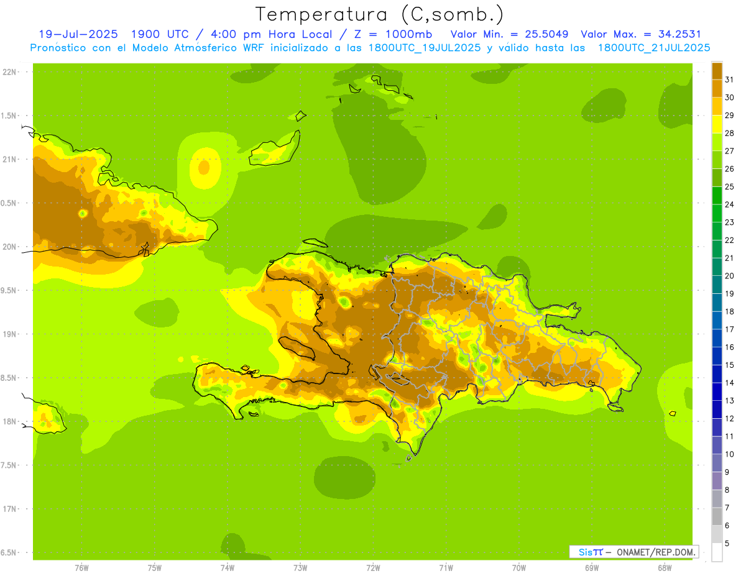Click the legend value '14'
The image size is (746, 576).
pos(730,383)
